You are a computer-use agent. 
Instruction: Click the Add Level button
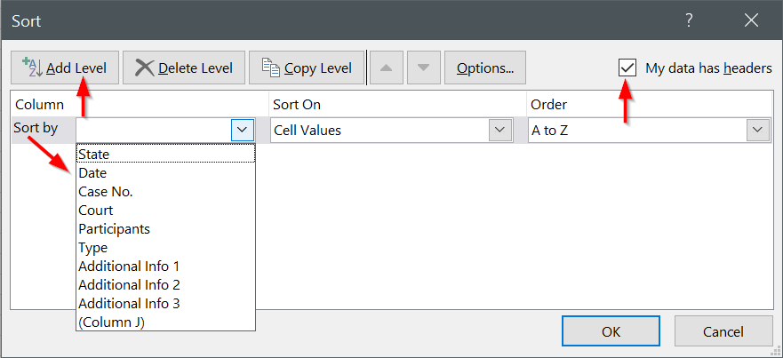tap(65, 68)
